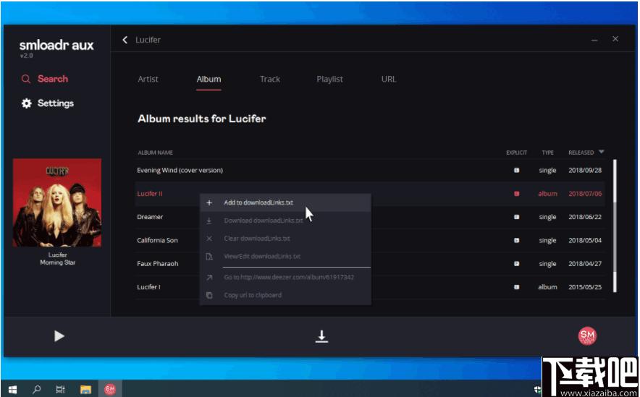Viewport: 640px width, 397px height.
Task: Sort using the Released column arrow
Action: [x=601, y=152]
